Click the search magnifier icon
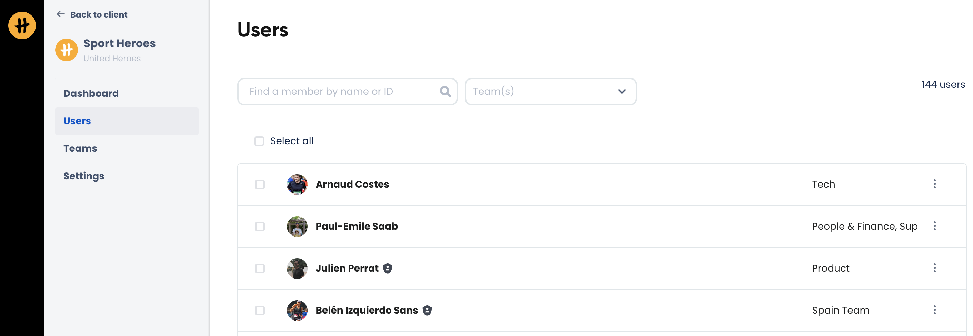The height and width of the screenshot is (336, 973). pyautogui.click(x=445, y=92)
